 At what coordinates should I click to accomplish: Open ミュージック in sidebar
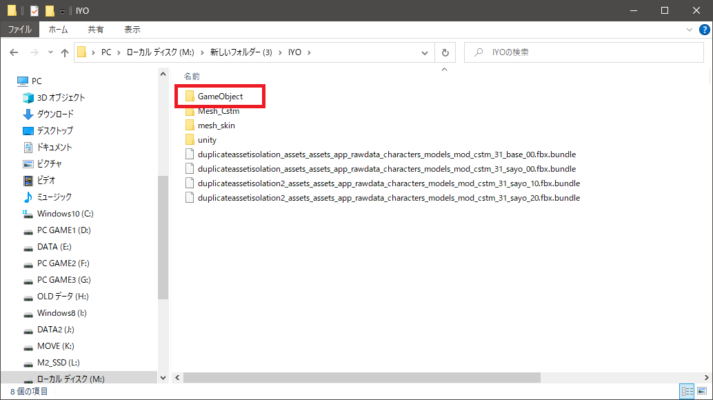[x=48, y=197]
